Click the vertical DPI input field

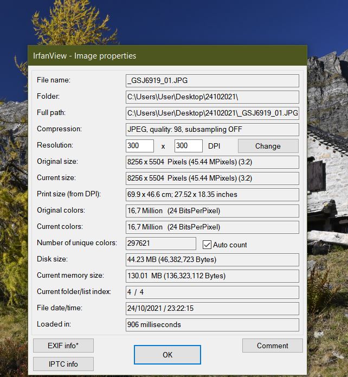[x=189, y=146]
